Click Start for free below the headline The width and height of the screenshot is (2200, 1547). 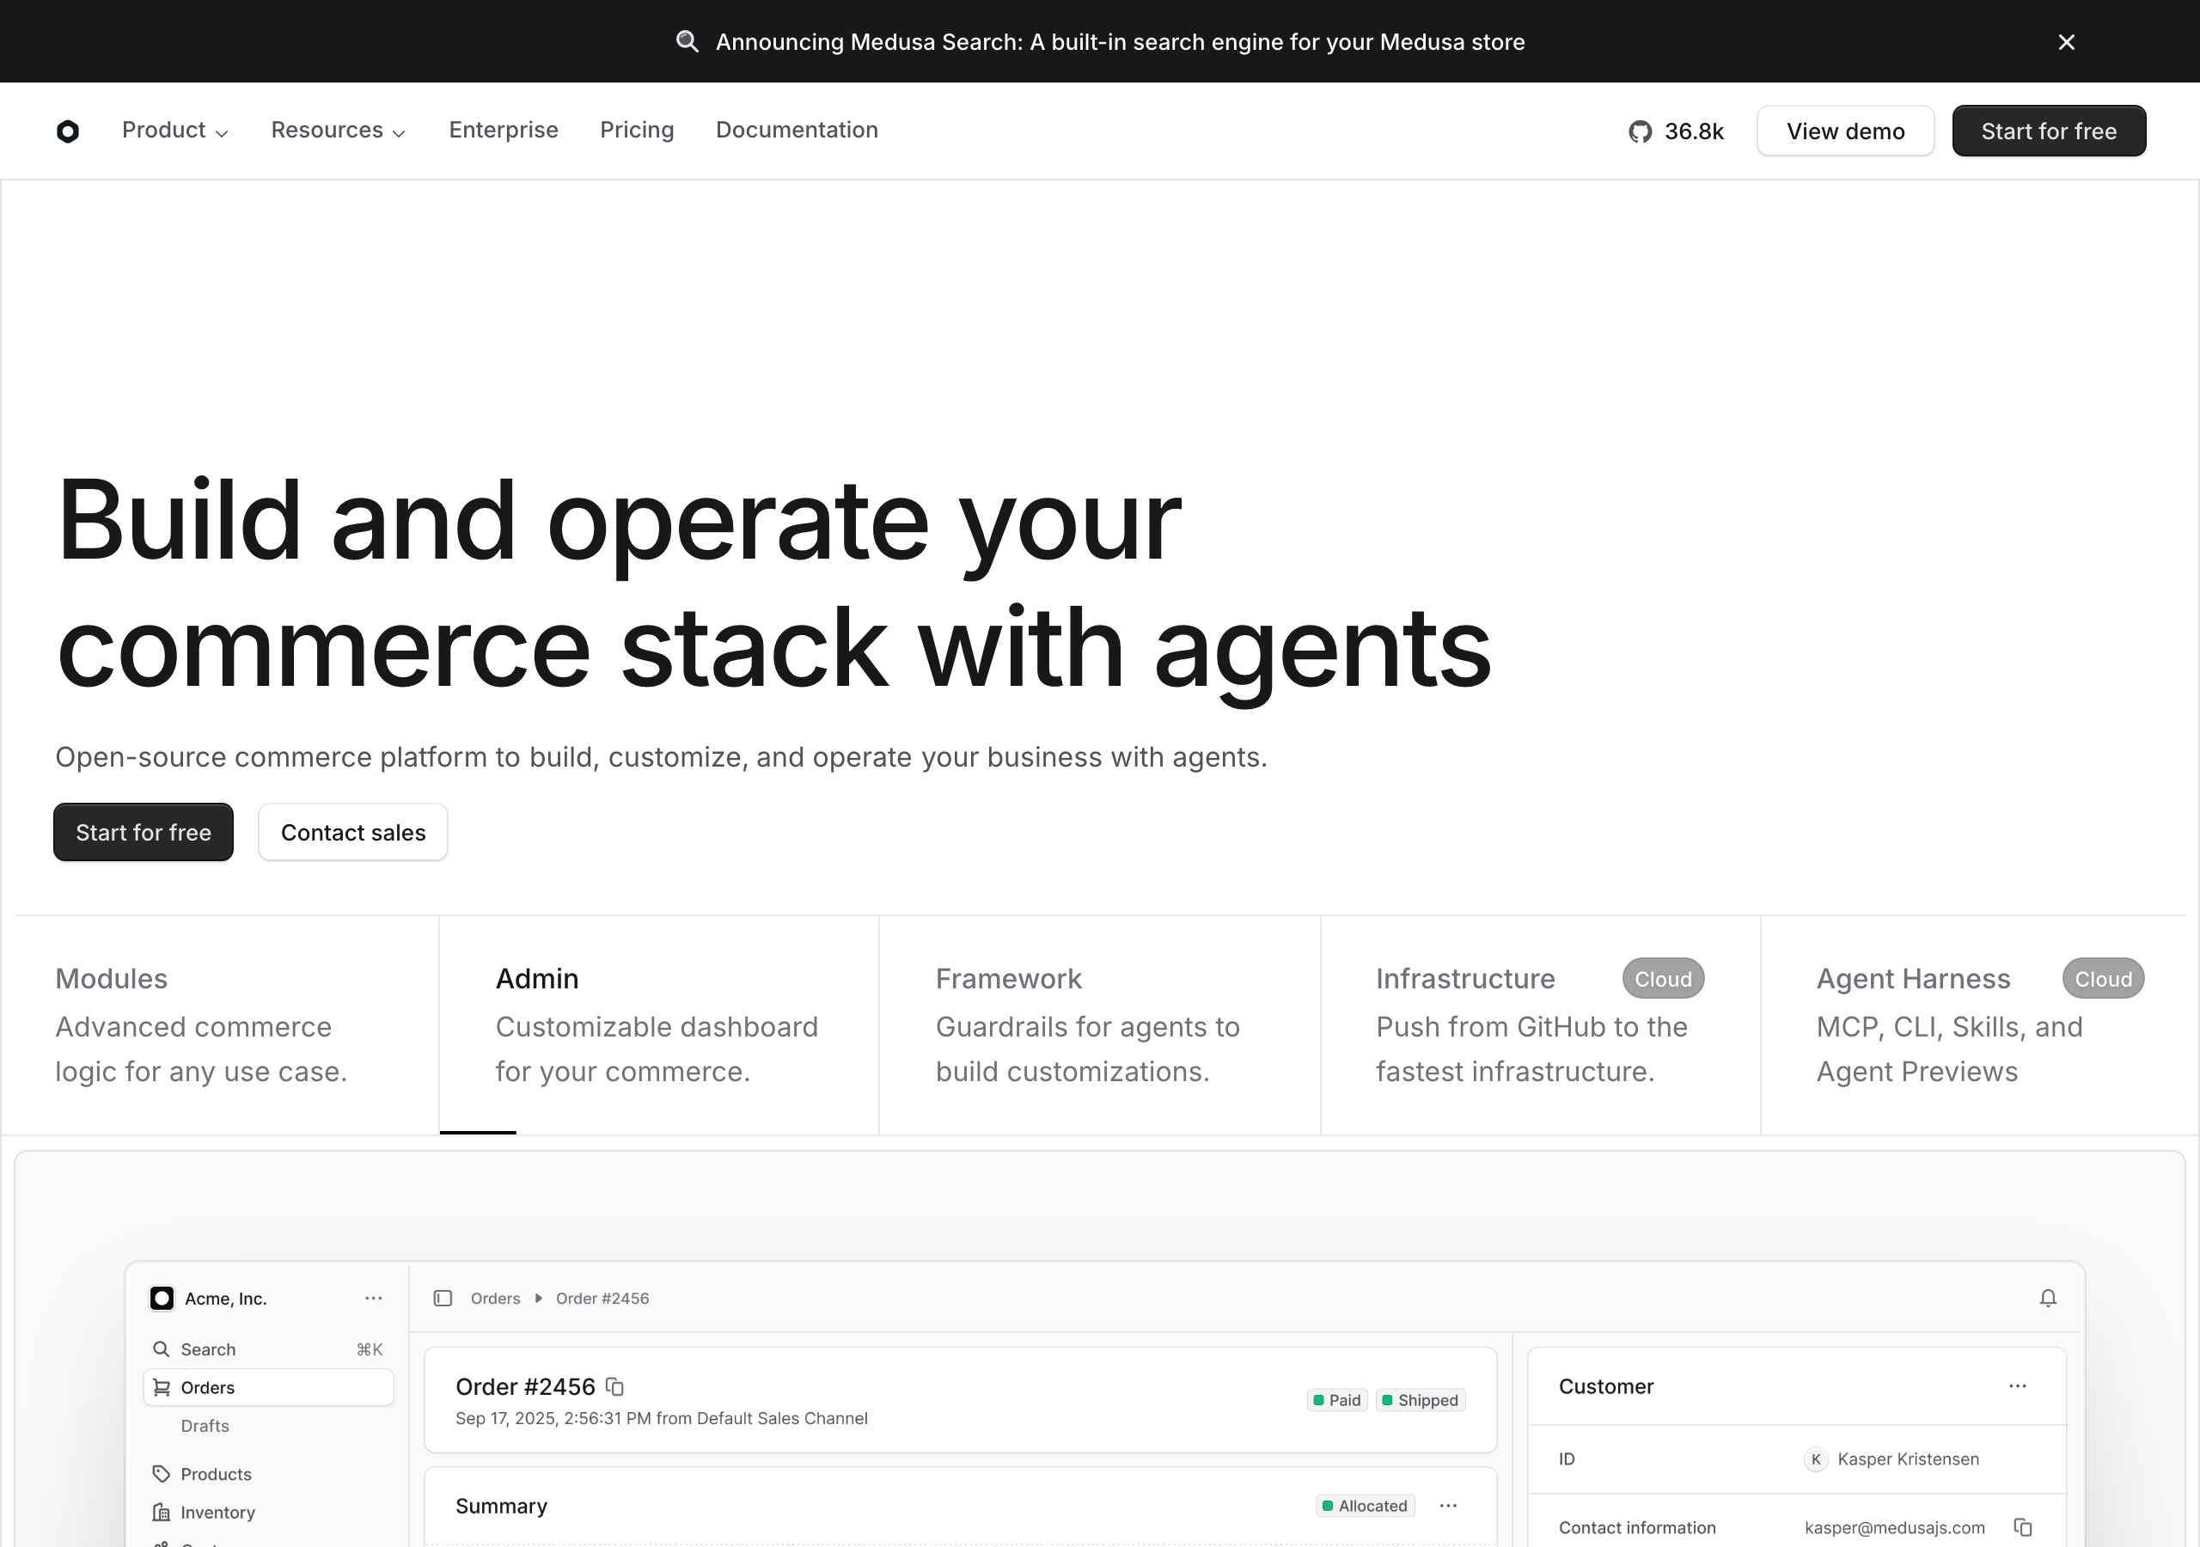click(x=144, y=832)
